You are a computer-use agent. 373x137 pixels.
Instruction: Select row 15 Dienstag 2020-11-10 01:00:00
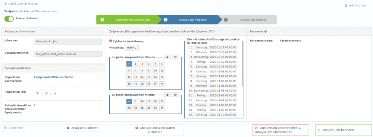pos(213,114)
